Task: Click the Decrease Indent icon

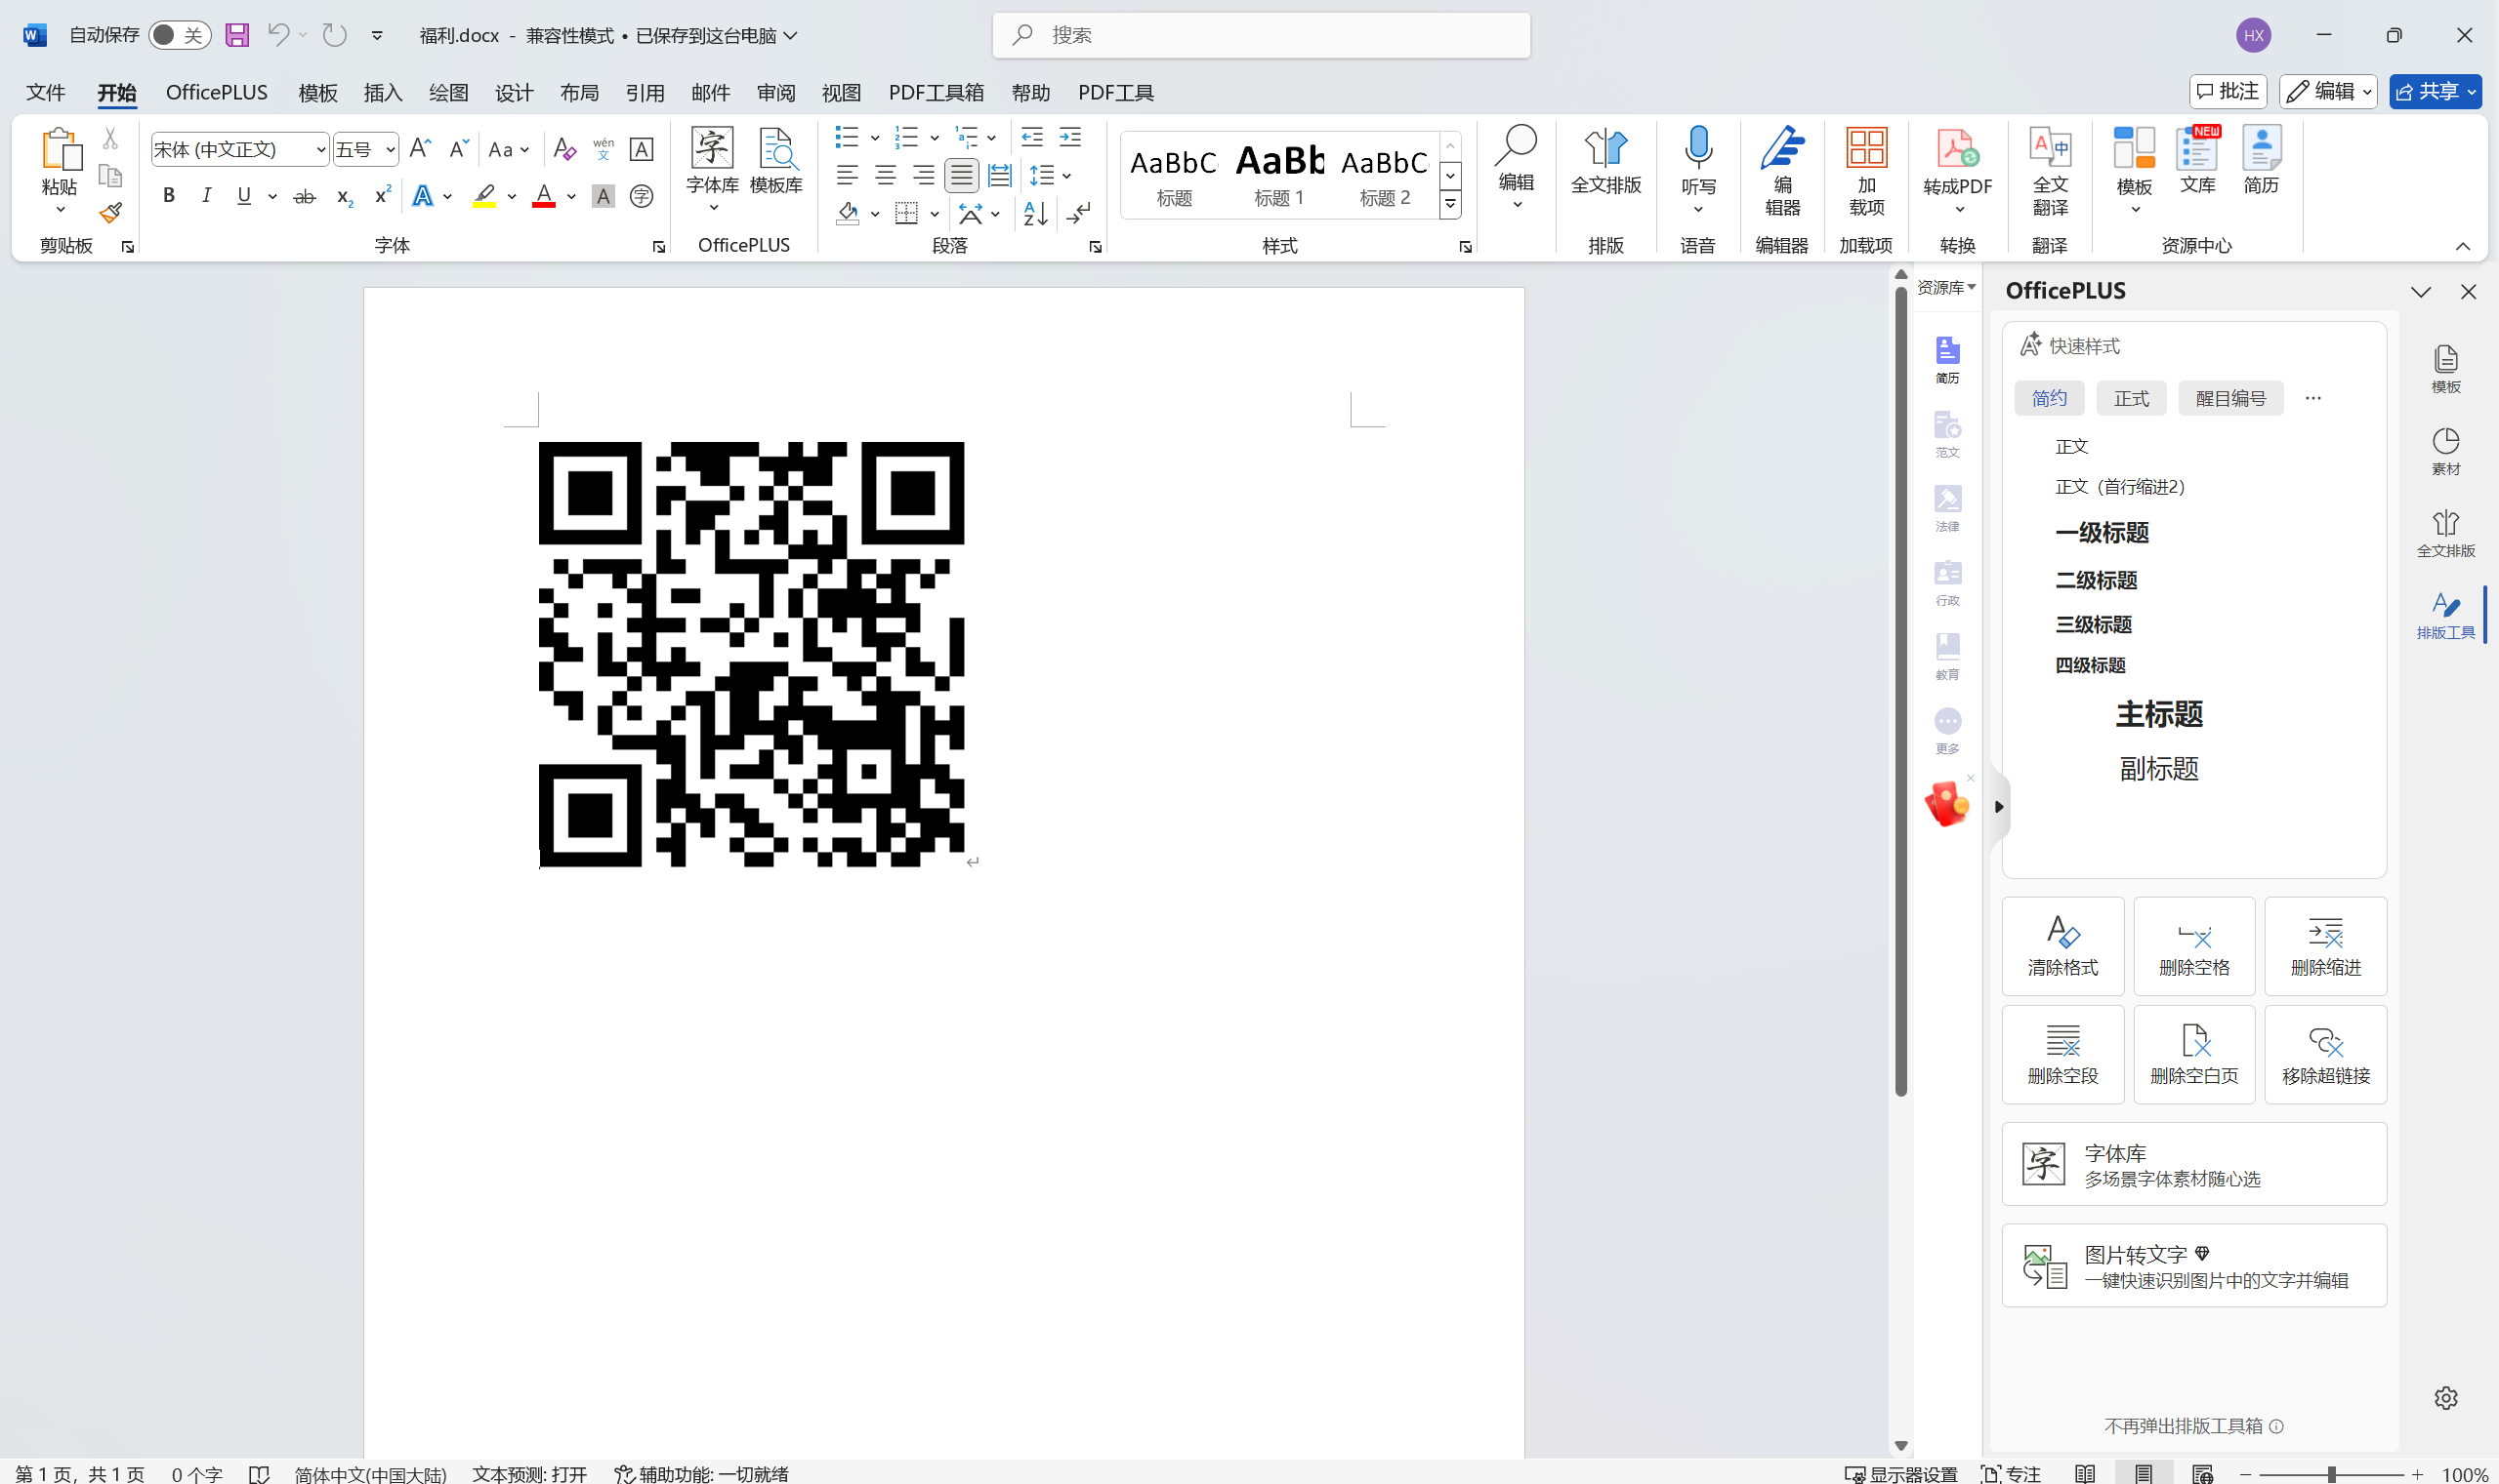Action: point(1032,137)
